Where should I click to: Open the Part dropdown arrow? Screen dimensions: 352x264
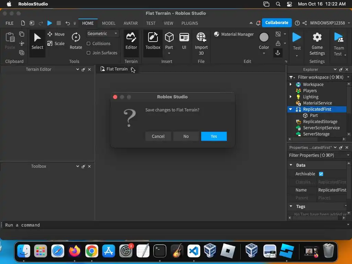click(x=169, y=53)
